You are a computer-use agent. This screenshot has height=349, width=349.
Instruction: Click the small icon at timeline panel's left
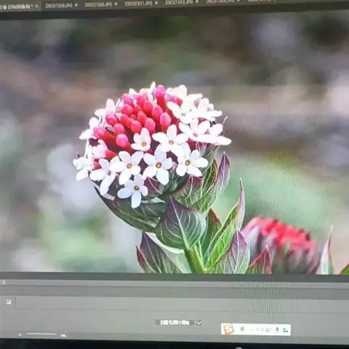(x=9, y=302)
